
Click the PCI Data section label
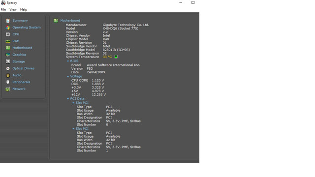coord(77,98)
